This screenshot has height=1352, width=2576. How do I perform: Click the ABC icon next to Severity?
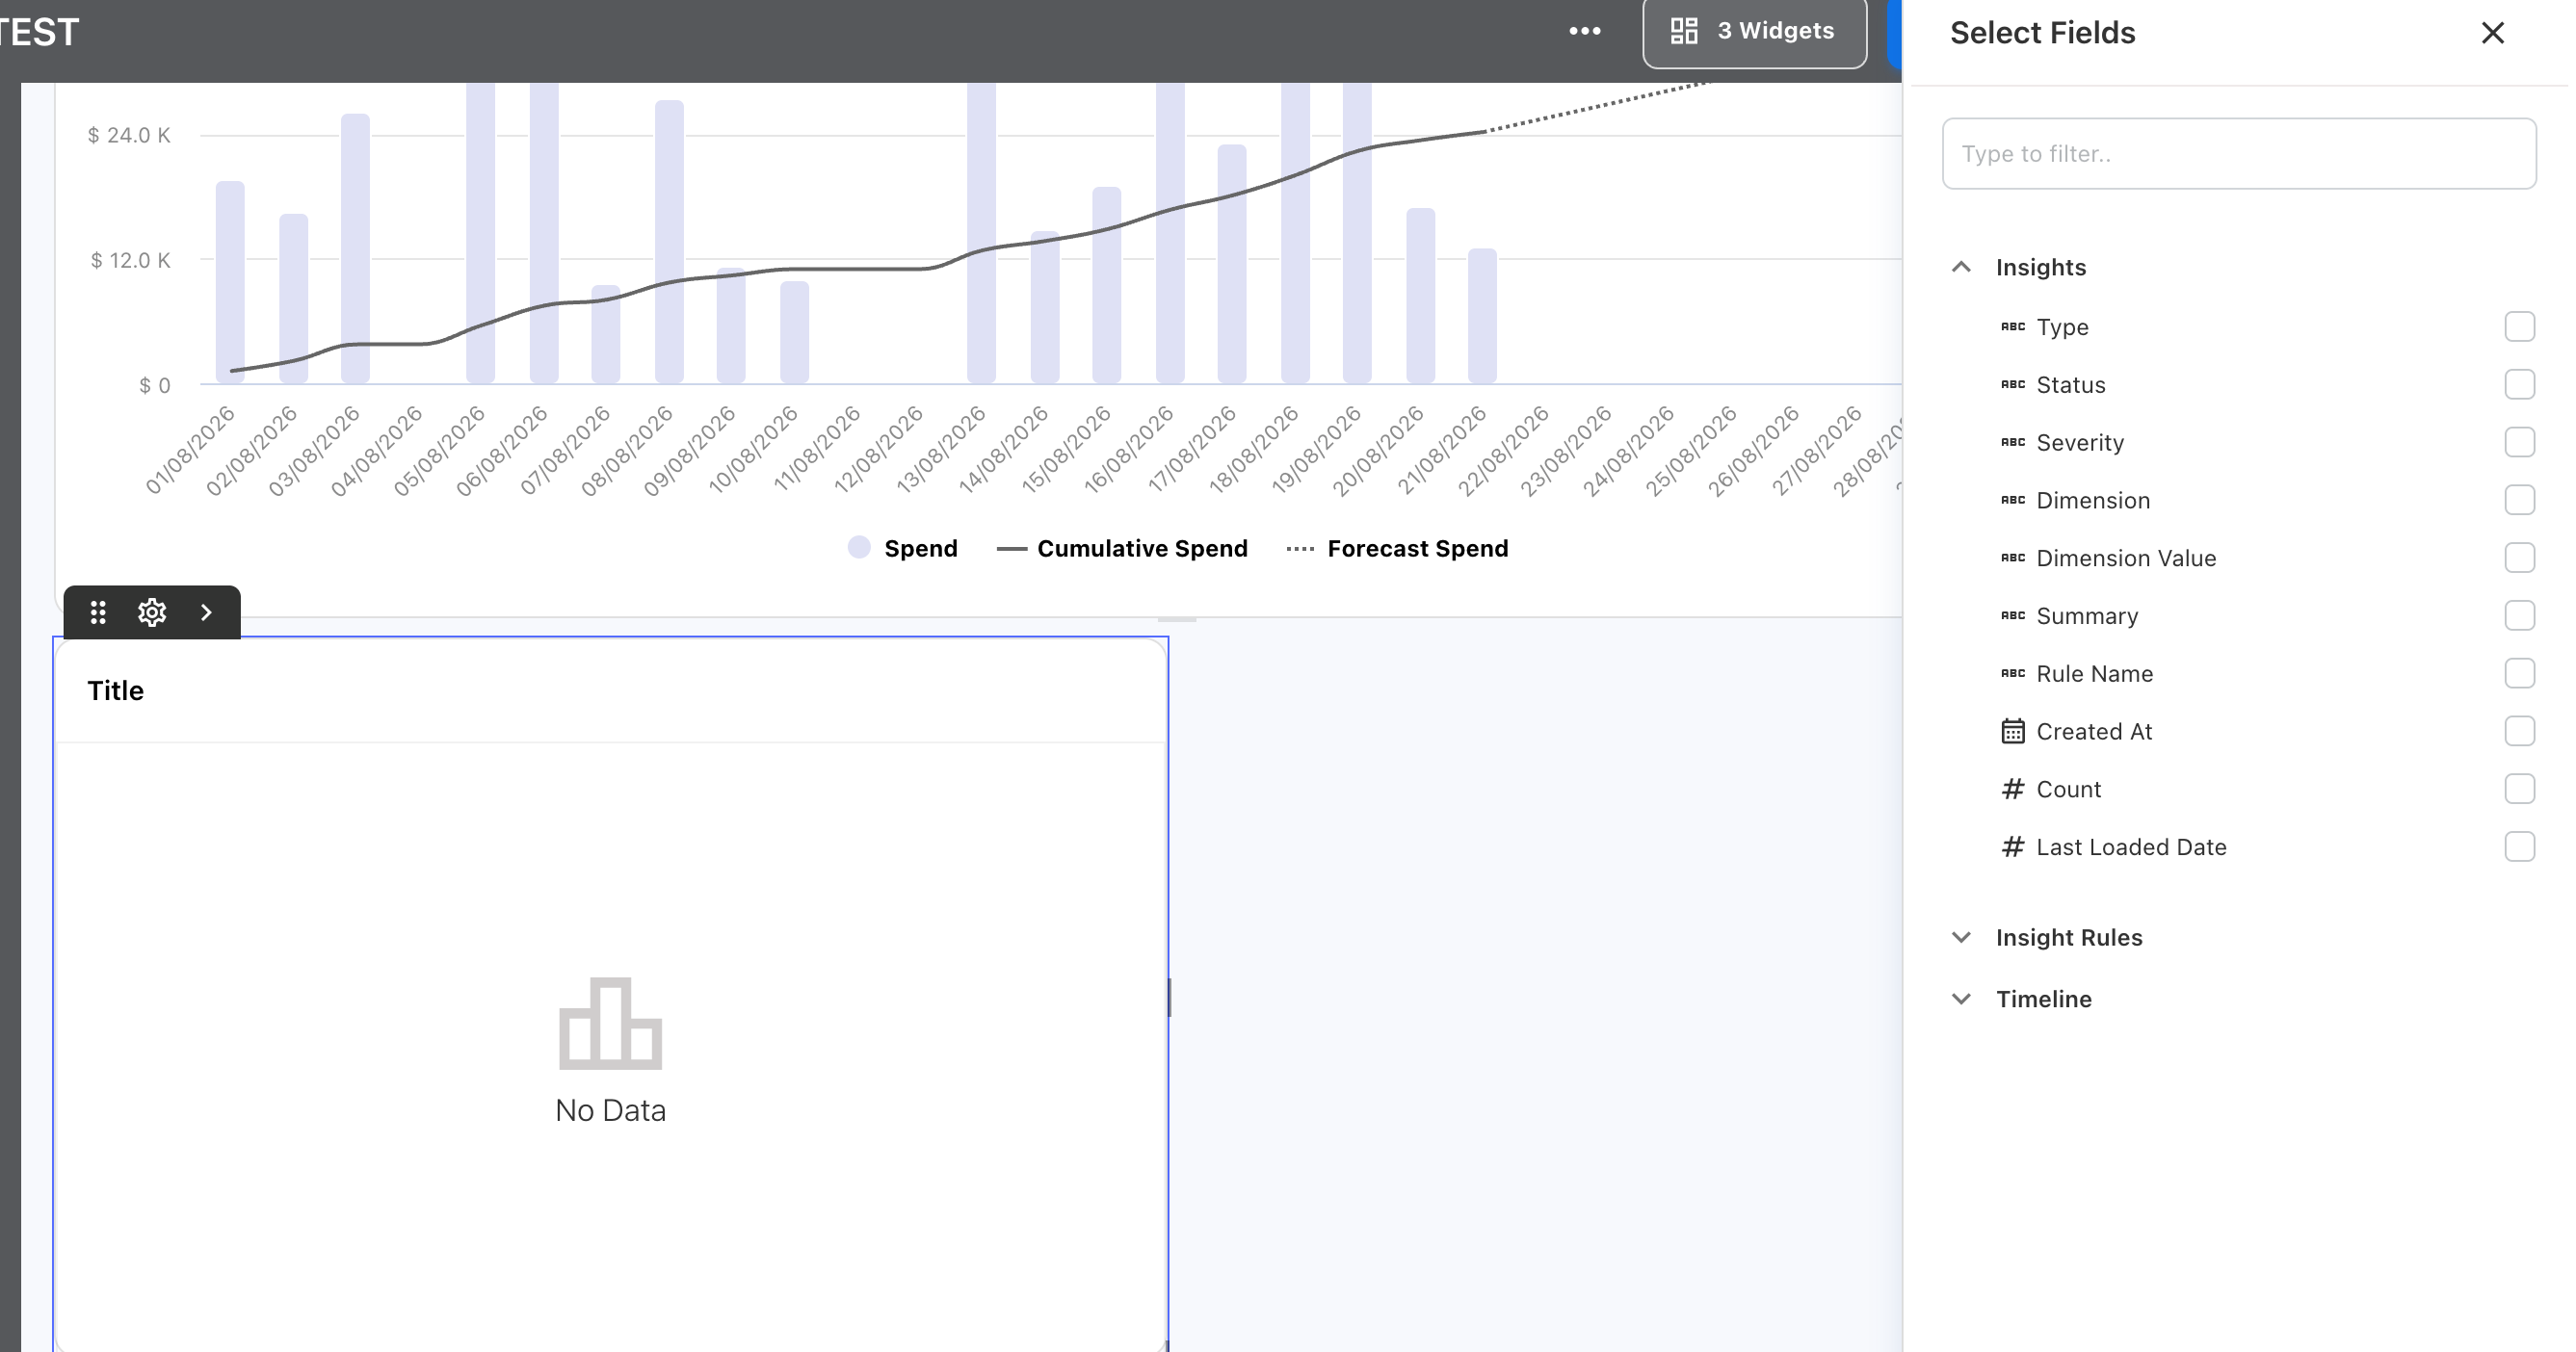2012,443
